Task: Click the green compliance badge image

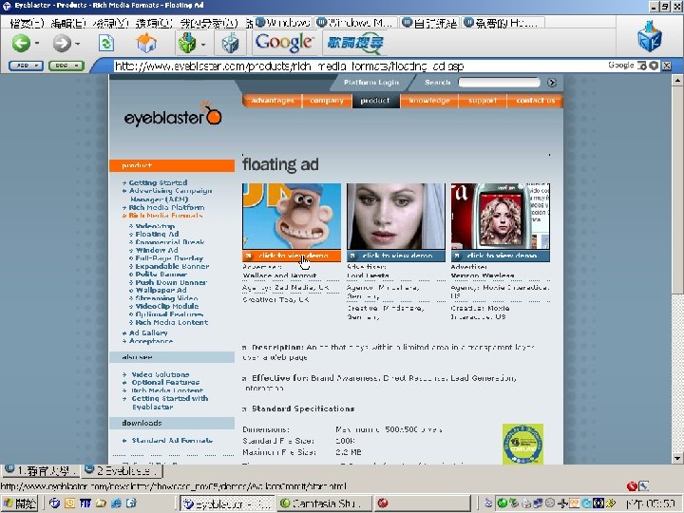Action: [522, 444]
